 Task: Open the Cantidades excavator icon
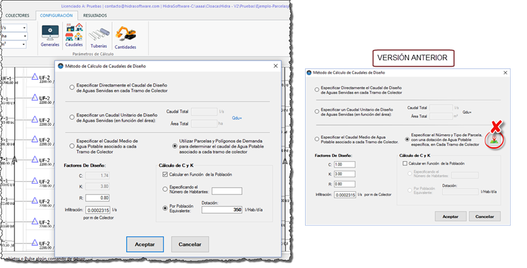tap(125, 36)
